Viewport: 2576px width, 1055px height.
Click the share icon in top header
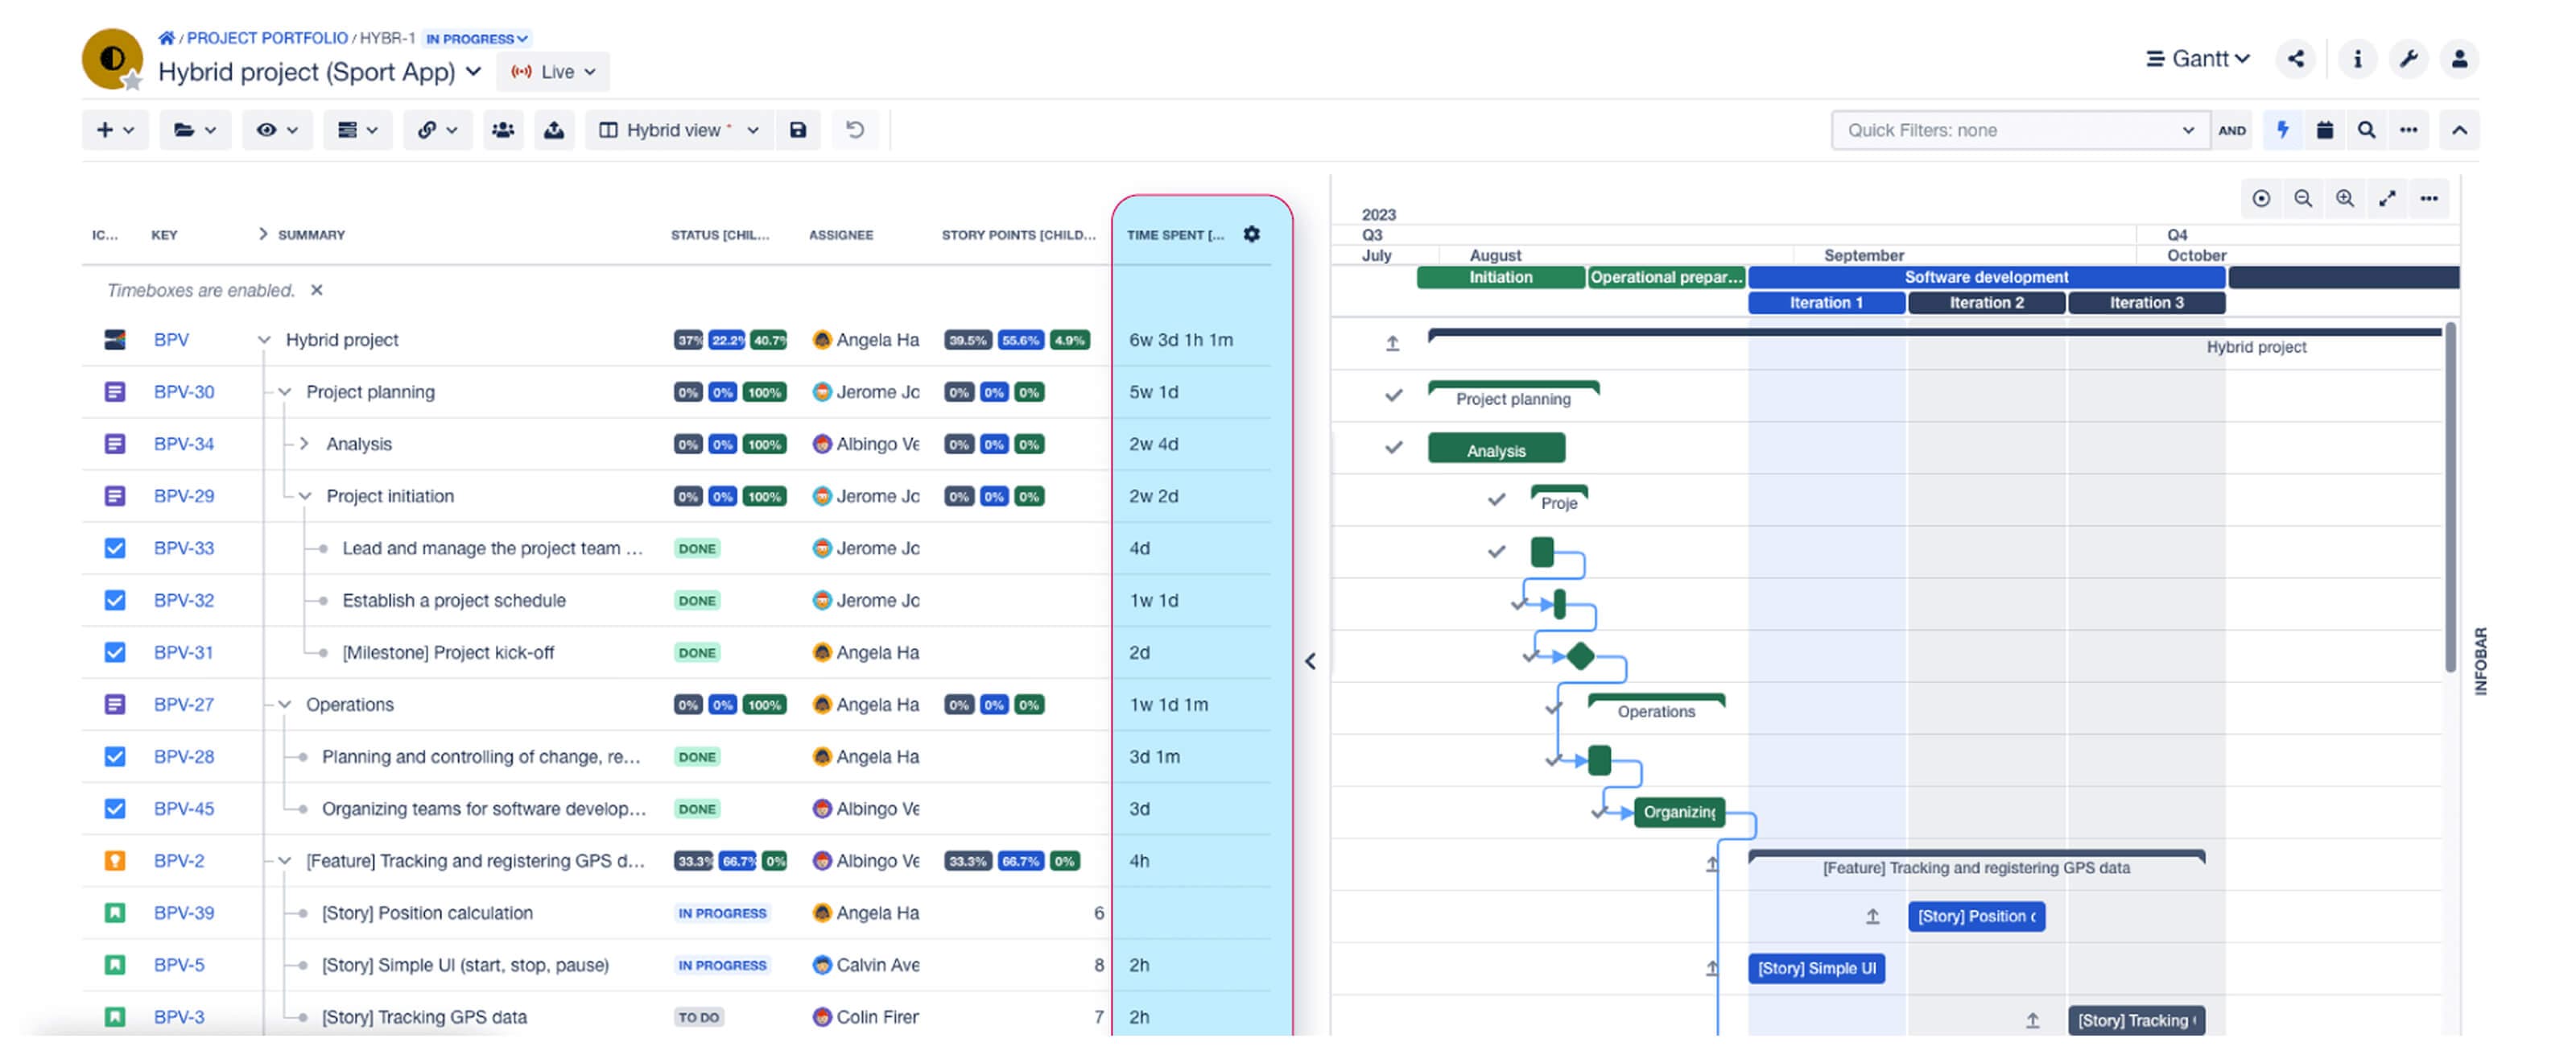[2295, 59]
